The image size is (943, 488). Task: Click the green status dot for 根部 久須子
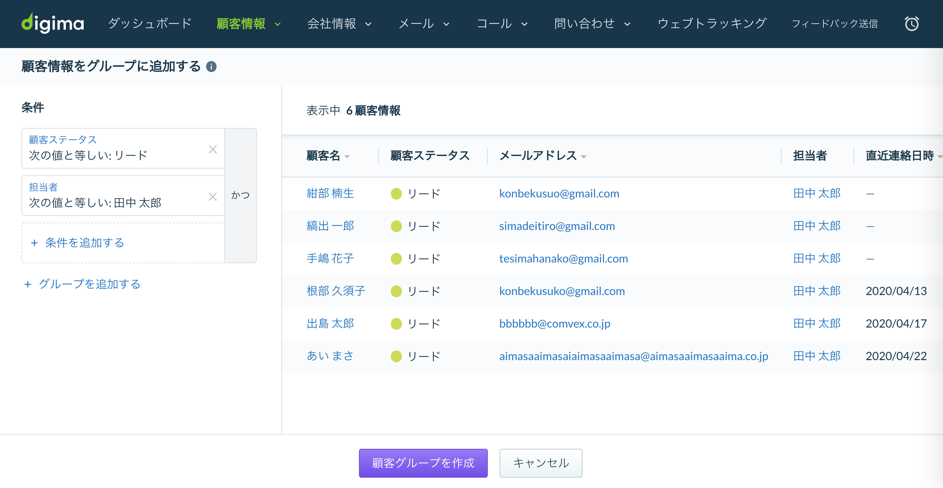coord(396,291)
